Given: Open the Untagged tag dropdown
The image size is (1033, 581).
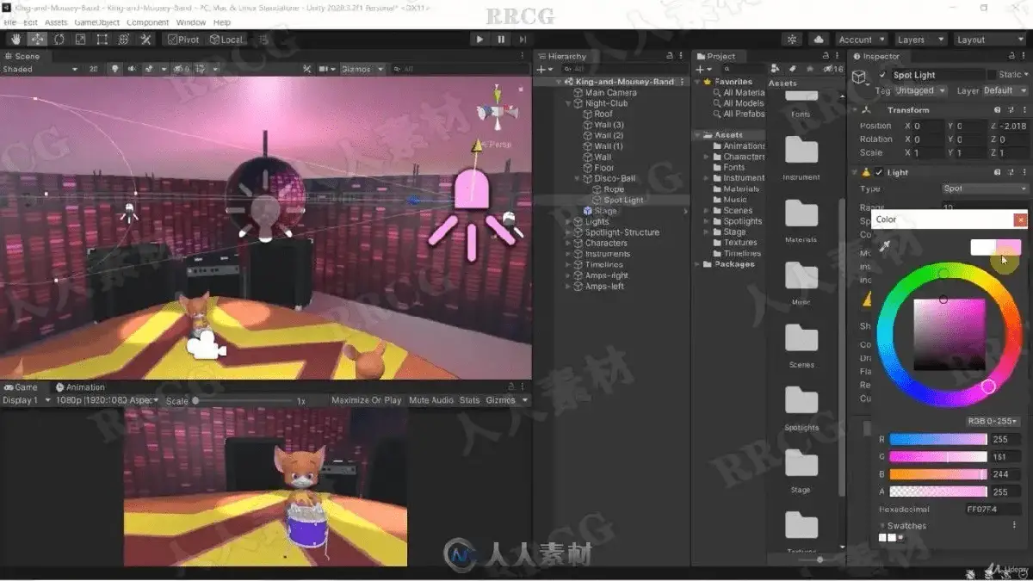Looking at the screenshot, I should coord(920,90).
